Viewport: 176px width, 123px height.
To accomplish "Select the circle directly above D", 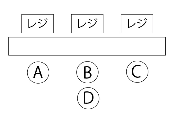I will [x=88, y=72].
